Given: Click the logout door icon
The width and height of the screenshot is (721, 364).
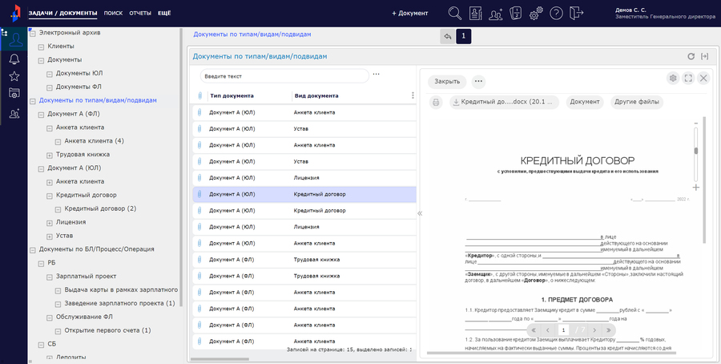Looking at the screenshot, I should click(x=578, y=13).
